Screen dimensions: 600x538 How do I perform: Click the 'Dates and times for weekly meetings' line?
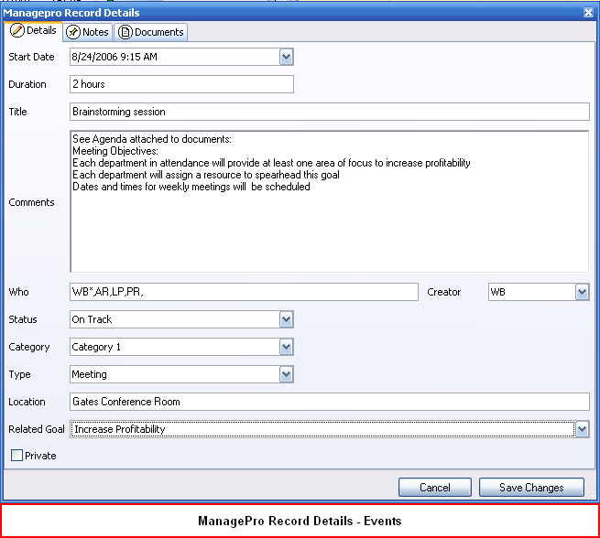(x=191, y=187)
